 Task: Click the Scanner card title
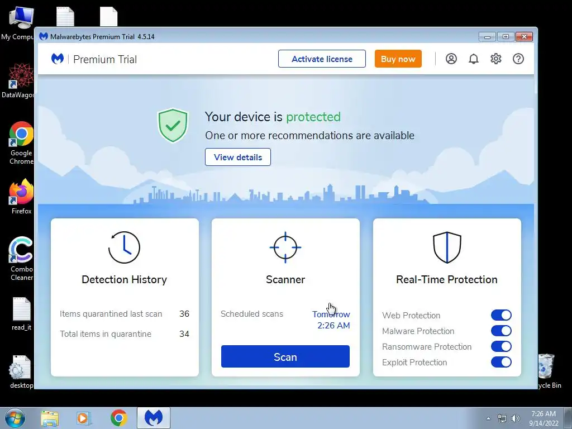[x=285, y=279]
